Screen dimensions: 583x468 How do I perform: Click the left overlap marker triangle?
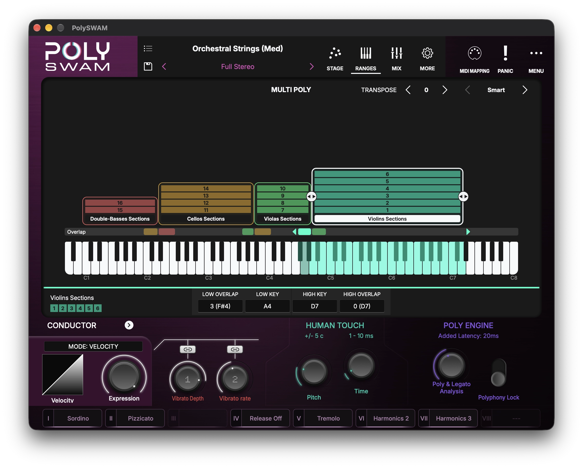tap(295, 232)
